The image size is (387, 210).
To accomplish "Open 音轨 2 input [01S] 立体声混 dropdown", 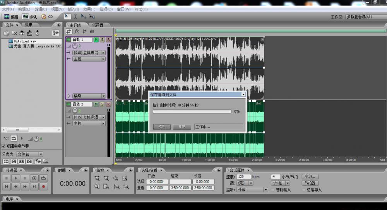I will (89, 118).
